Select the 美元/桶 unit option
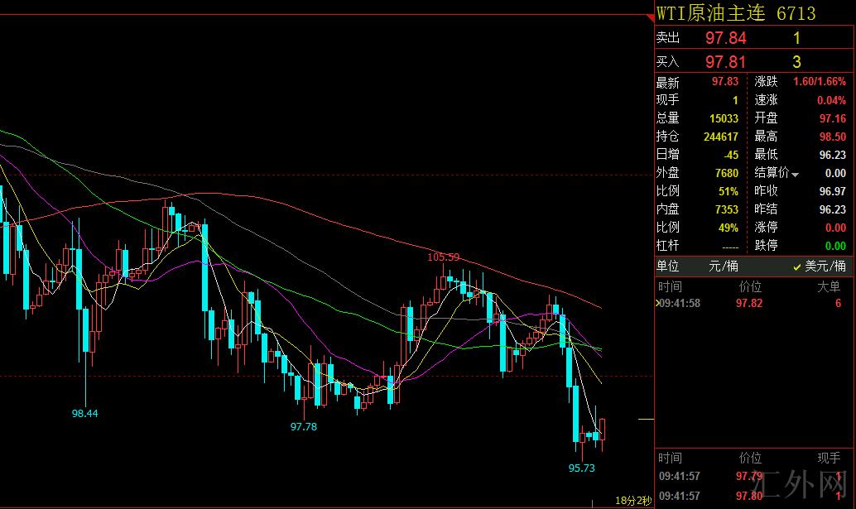 coord(825,267)
